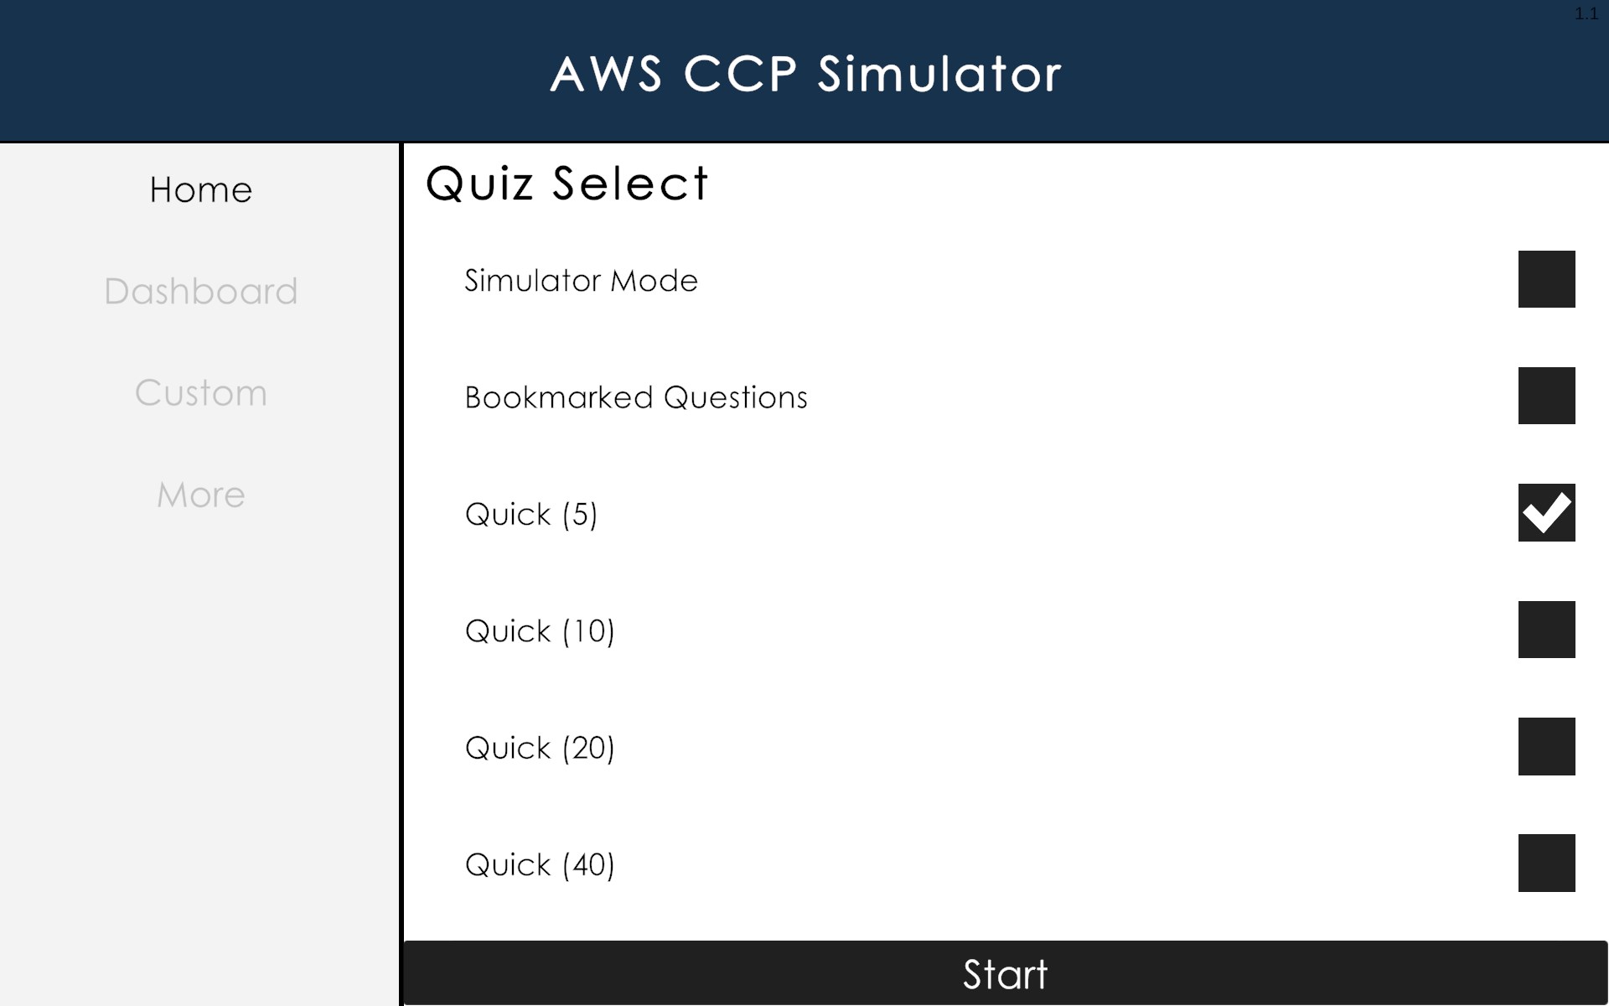Click the Quick (40) option label
This screenshot has width=1609, height=1006.
(540, 864)
